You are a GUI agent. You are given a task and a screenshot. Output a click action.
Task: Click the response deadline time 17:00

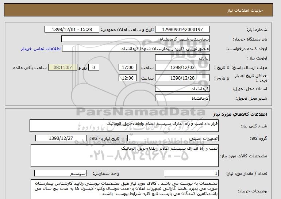[128, 68]
